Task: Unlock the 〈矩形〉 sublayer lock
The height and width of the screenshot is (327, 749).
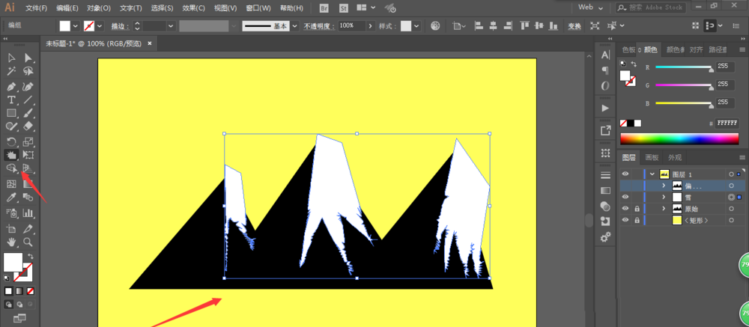Action: tap(637, 220)
